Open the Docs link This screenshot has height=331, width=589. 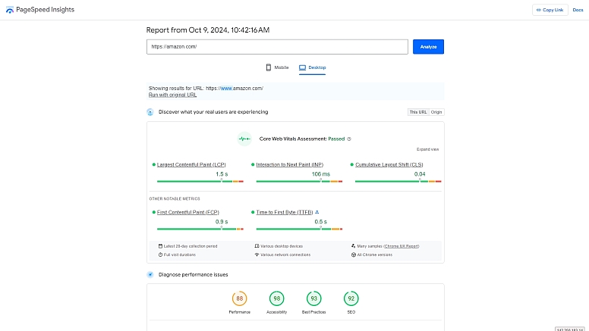[x=578, y=10]
